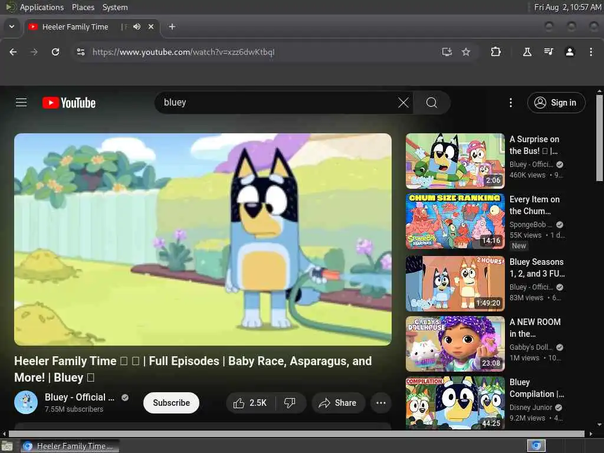Click 'A NEW ROOM in the' title

(535, 328)
